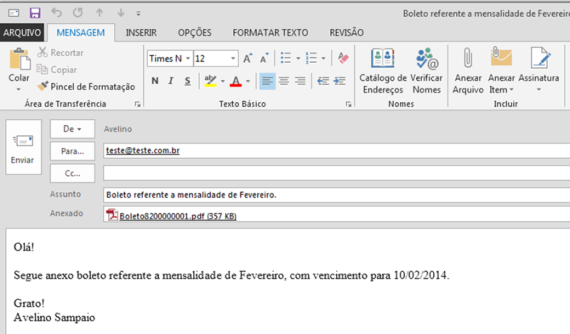Image resolution: width=570 pixels, height=334 pixels.
Task: Click the body text line "Olá!"
Action: pyautogui.click(x=24, y=247)
